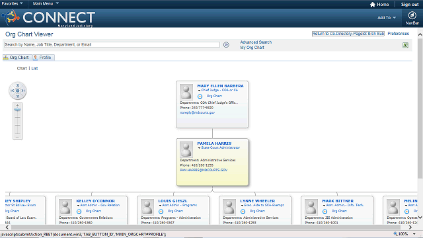Open KELLEY O'CONNOR name link
Viewport: 423px width, 238px height.
(x=95, y=201)
